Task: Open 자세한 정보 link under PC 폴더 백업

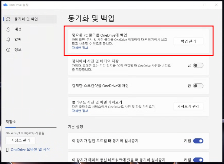Action: pyautogui.click(x=80, y=48)
